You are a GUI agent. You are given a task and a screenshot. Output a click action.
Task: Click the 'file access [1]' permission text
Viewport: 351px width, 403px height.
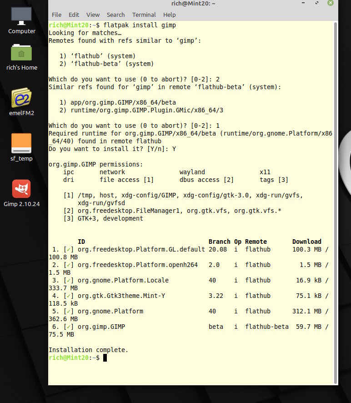tap(127, 180)
